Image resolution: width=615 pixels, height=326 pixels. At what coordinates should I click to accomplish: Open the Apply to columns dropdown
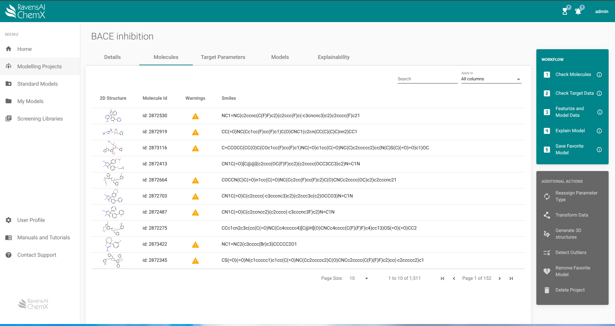click(x=491, y=79)
